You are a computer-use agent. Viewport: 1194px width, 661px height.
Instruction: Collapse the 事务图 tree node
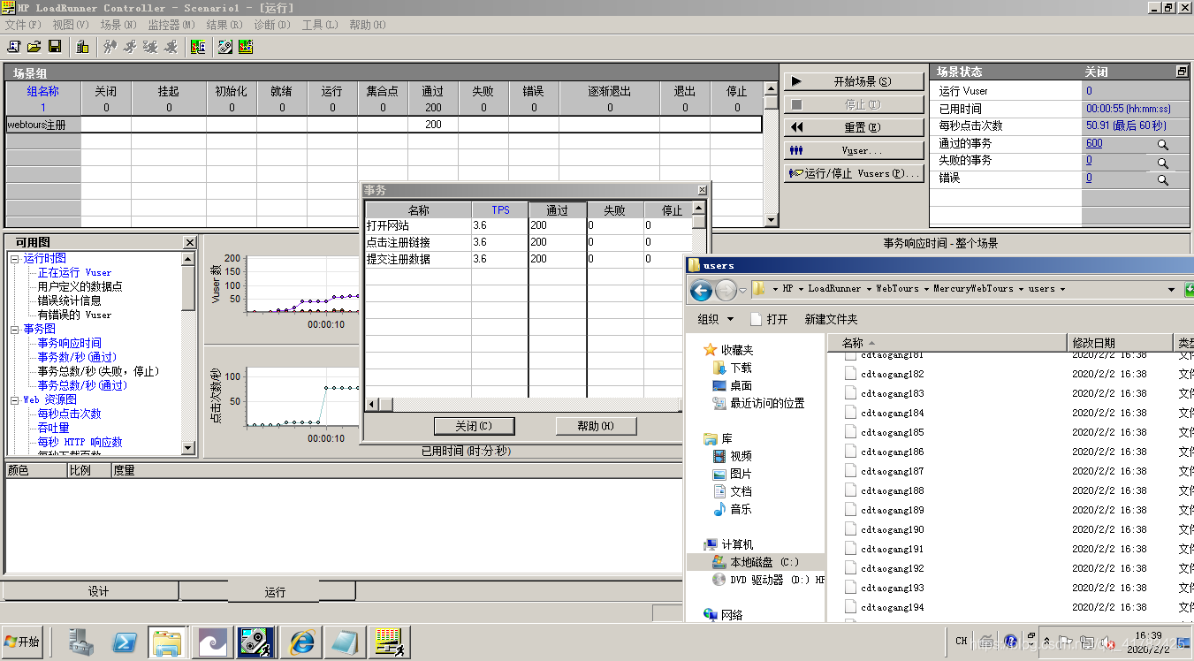tap(14, 330)
